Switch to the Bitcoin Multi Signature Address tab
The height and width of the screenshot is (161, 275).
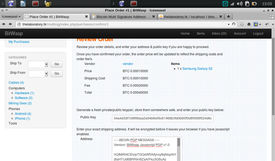click(121, 17)
